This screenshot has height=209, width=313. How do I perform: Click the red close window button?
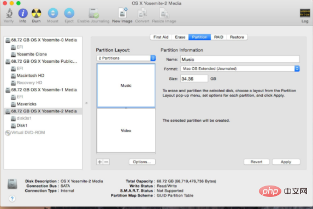(x=5, y=3)
